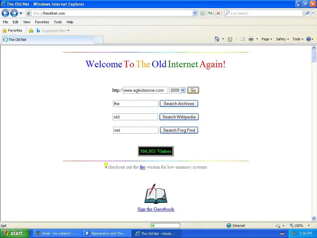
Task: Open the Safety command menu
Action: (282, 39)
